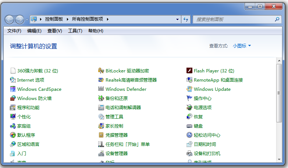
Task: Open the 家长控制 icon
Action: click(x=101, y=126)
